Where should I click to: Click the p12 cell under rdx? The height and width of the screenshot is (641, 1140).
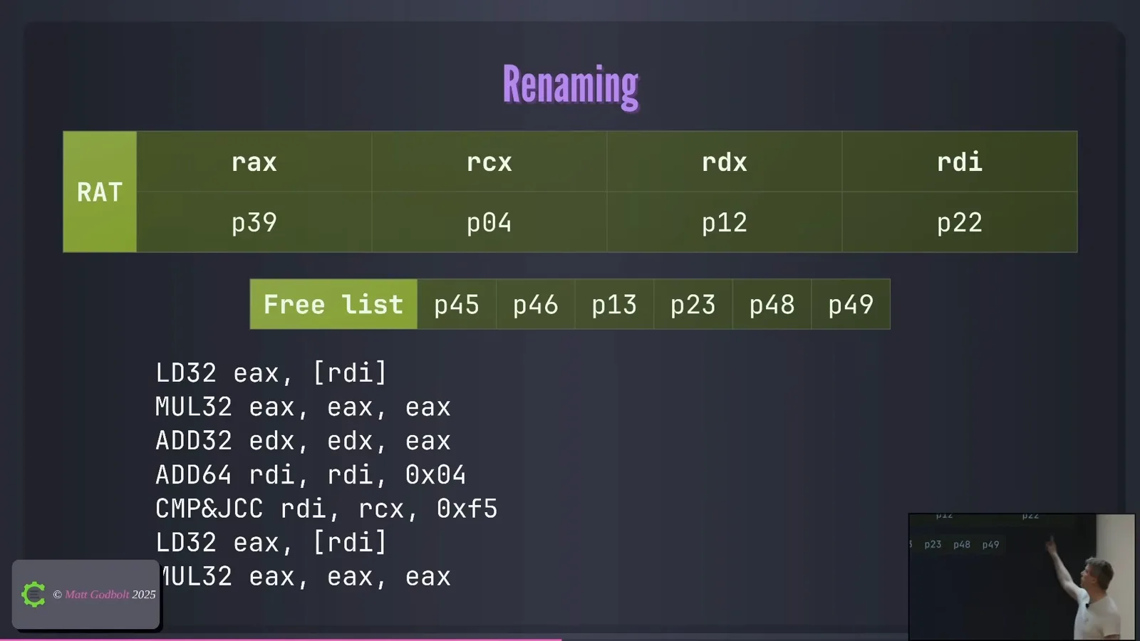[x=725, y=222]
